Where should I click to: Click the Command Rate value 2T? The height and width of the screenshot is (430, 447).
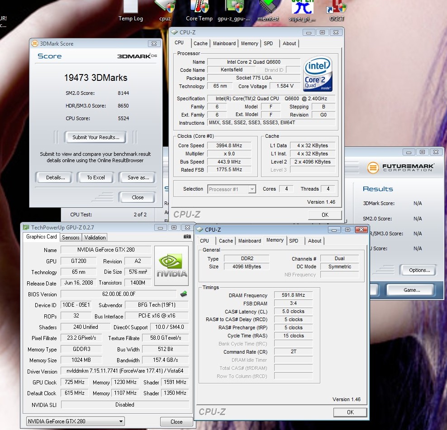[293, 352]
